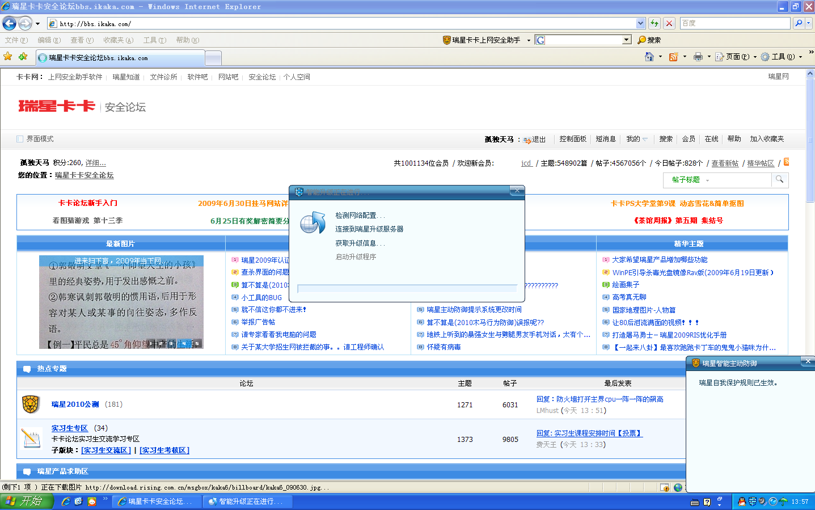Image resolution: width=815 pixels, height=510 pixels.
Task: Open the 收藏夹 menu
Action: pyautogui.click(x=118, y=40)
